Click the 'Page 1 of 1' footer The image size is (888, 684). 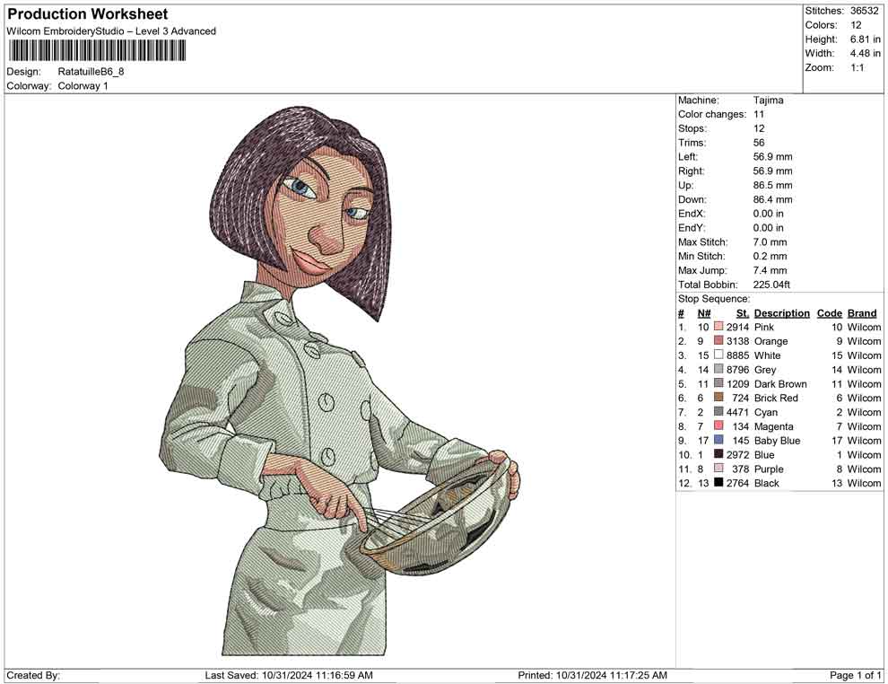pyautogui.click(x=855, y=674)
